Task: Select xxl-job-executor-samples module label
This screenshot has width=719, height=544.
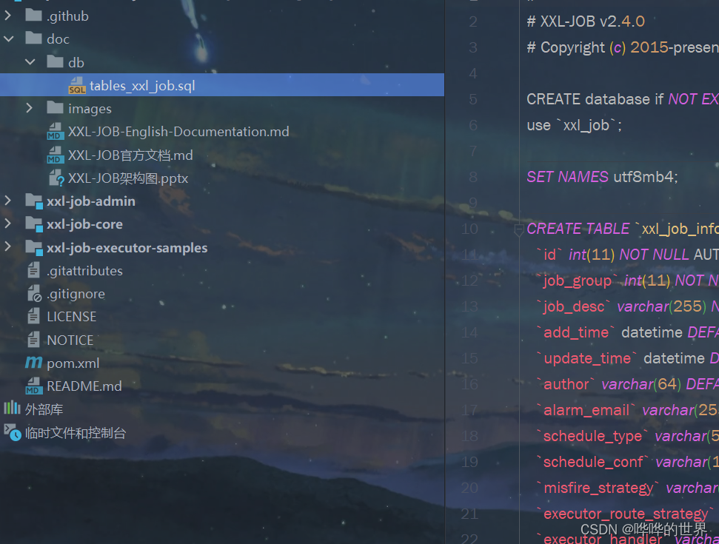Action: coord(127,248)
